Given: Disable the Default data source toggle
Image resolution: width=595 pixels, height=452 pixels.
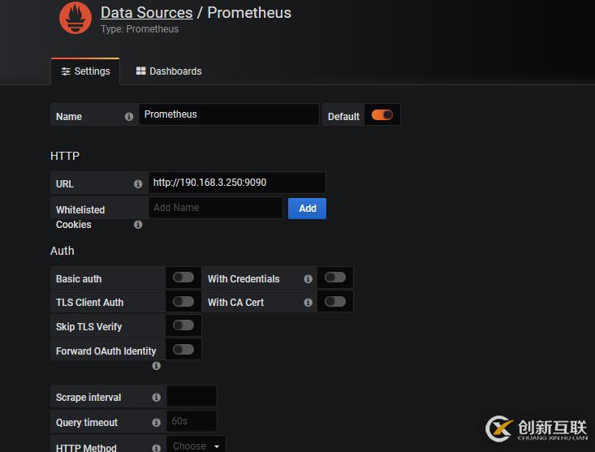Looking at the screenshot, I should coord(382,115).
